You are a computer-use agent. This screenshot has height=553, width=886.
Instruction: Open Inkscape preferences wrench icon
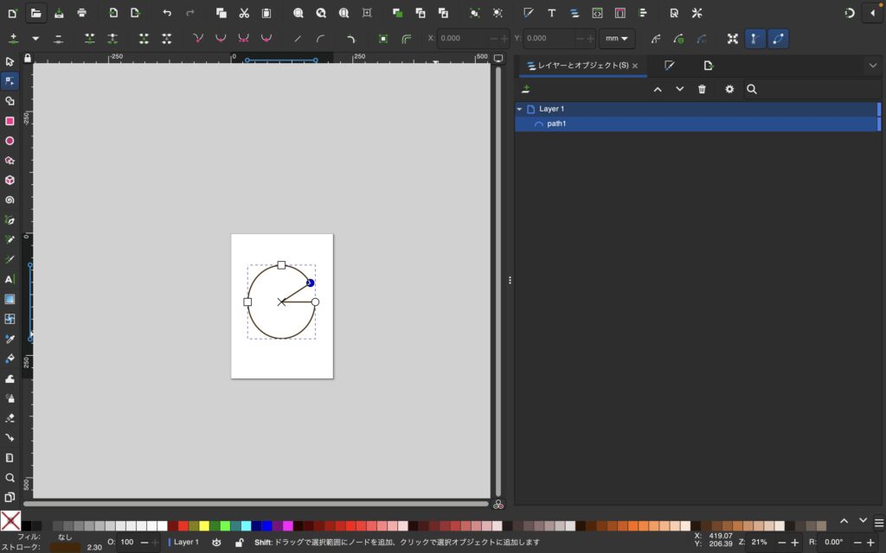pos(697,13)
